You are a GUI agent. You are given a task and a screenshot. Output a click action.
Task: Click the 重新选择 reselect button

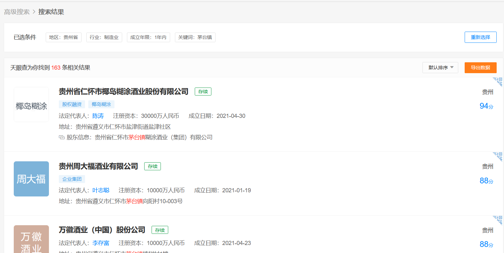(480, 37)
